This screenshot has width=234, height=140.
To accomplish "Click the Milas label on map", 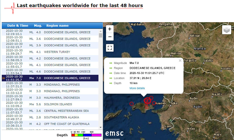I will click(x=191, y=128).
